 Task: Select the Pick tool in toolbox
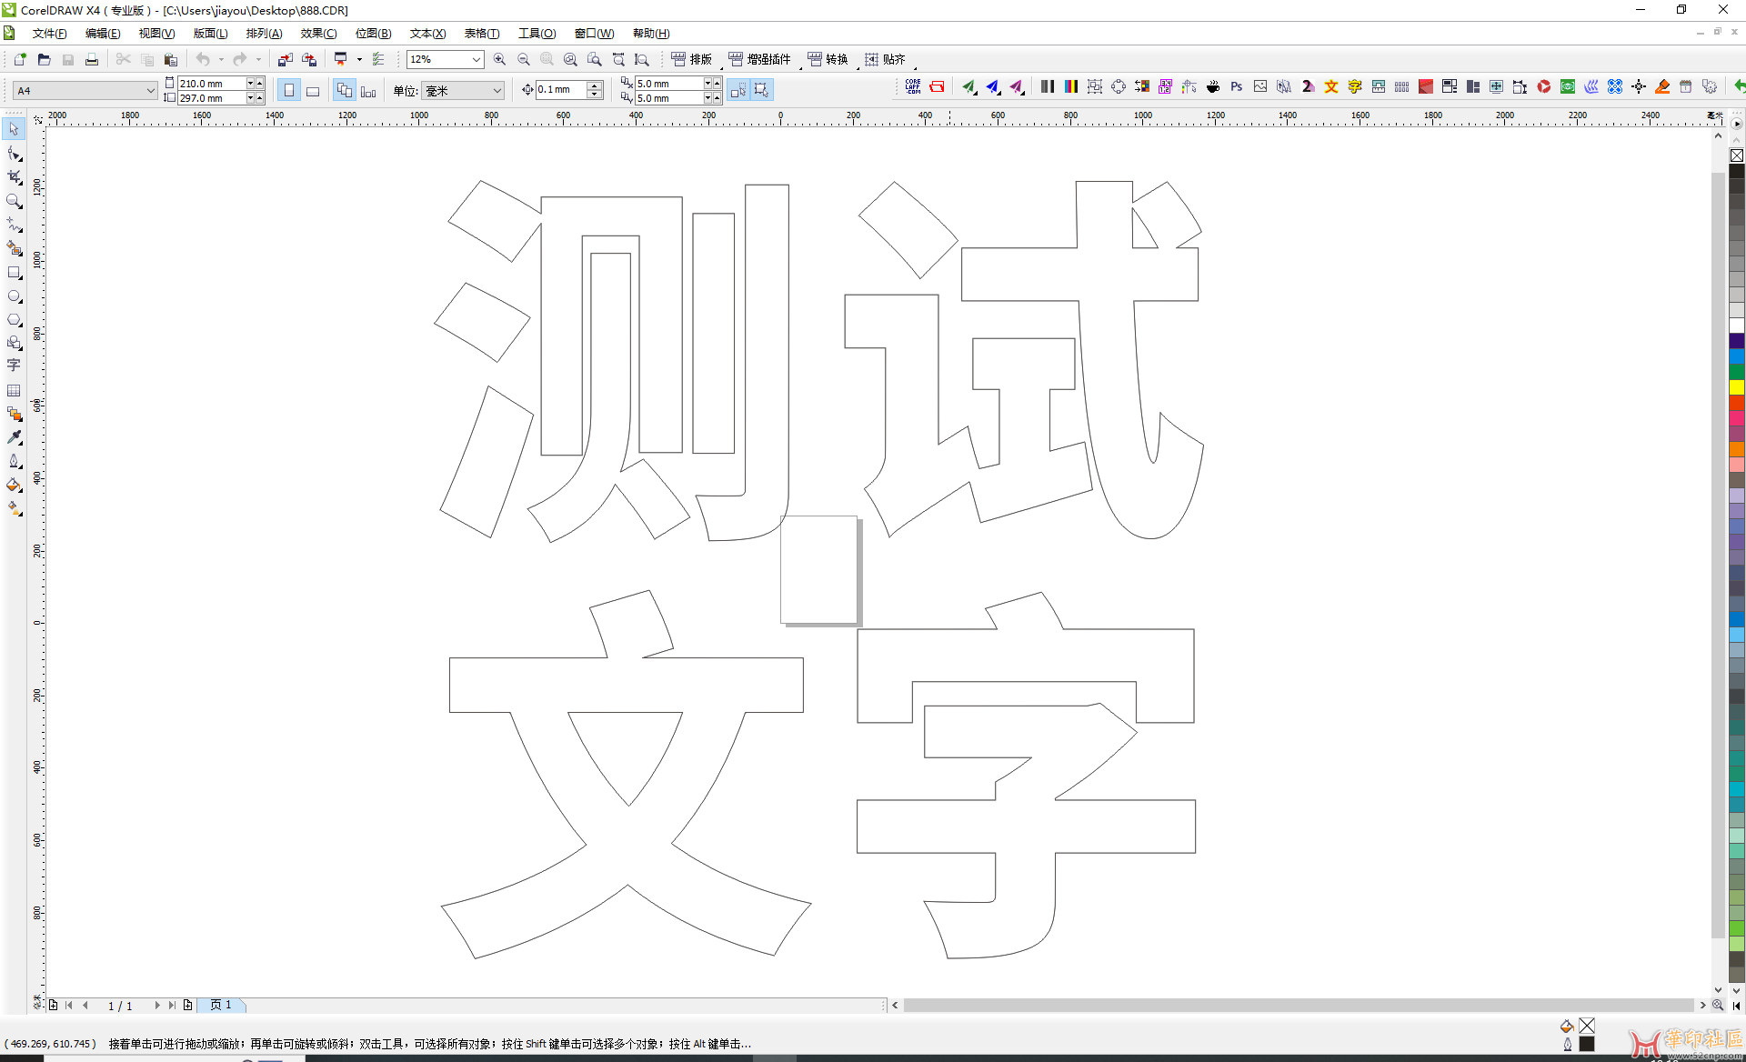click(14, 130)
